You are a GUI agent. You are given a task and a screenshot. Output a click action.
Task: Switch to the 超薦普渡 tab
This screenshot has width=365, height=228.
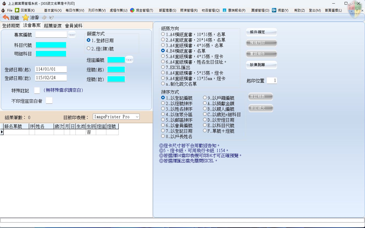53,26
